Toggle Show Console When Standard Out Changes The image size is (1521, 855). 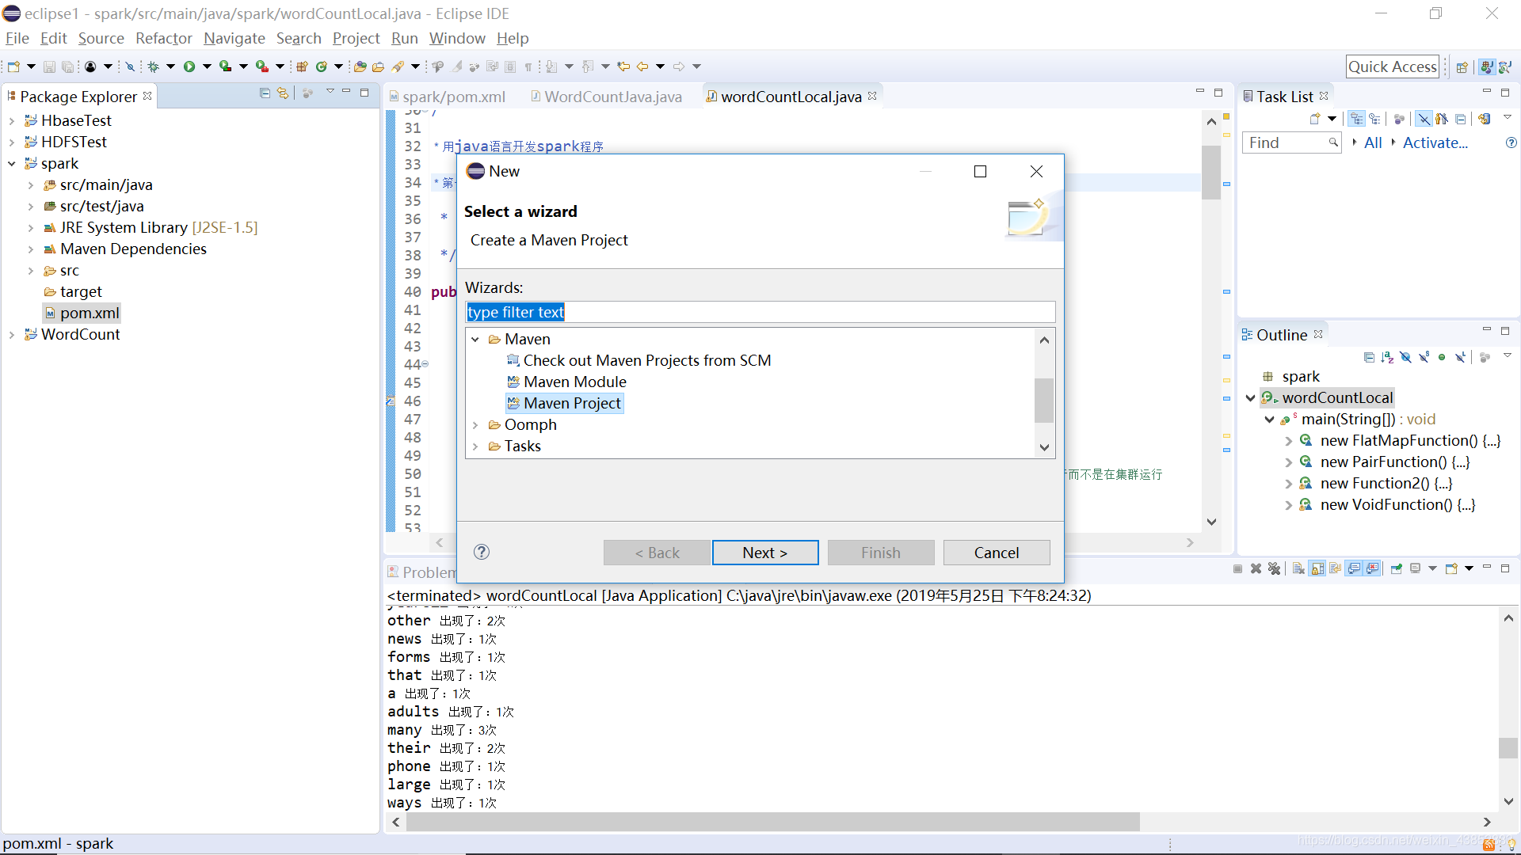tap(1355, 568)
